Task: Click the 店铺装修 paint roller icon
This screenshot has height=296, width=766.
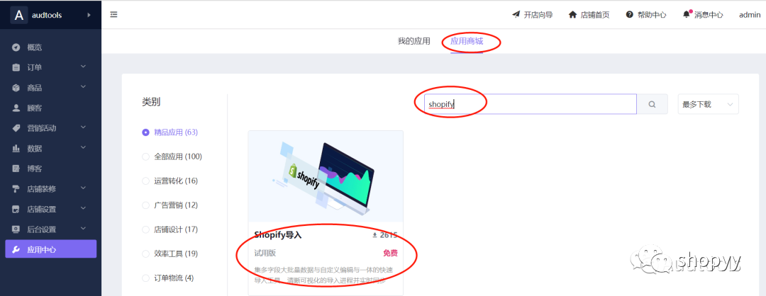Action: coord(16,189)
